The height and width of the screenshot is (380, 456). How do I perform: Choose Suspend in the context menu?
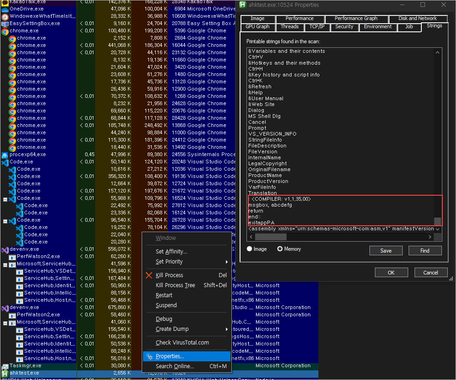click(x=186, y=305)
